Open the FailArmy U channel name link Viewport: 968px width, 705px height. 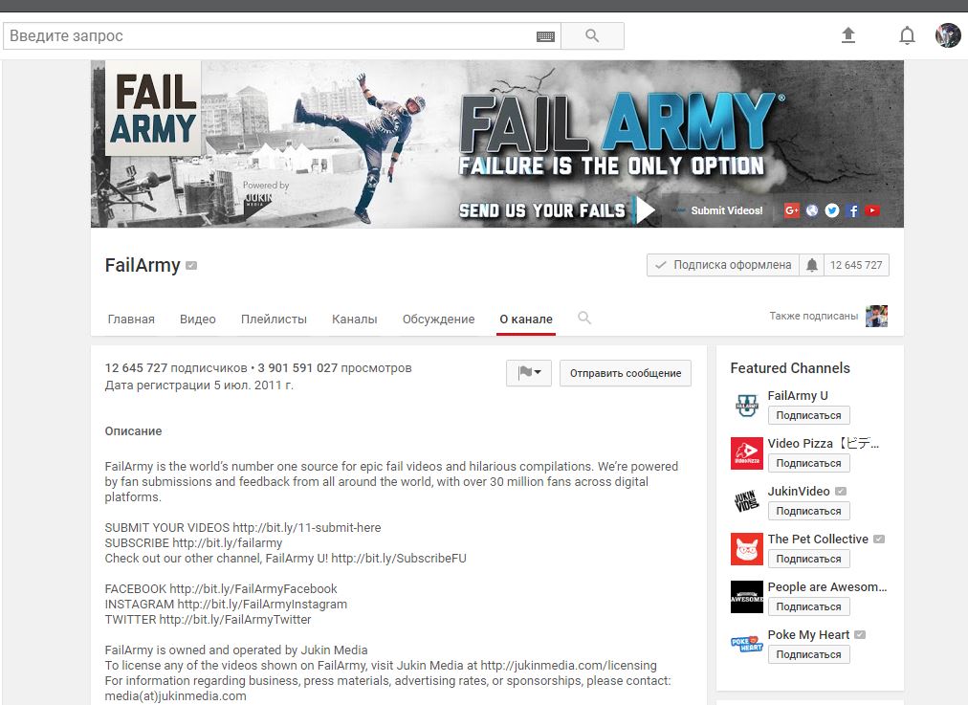(x=798, y=396)
